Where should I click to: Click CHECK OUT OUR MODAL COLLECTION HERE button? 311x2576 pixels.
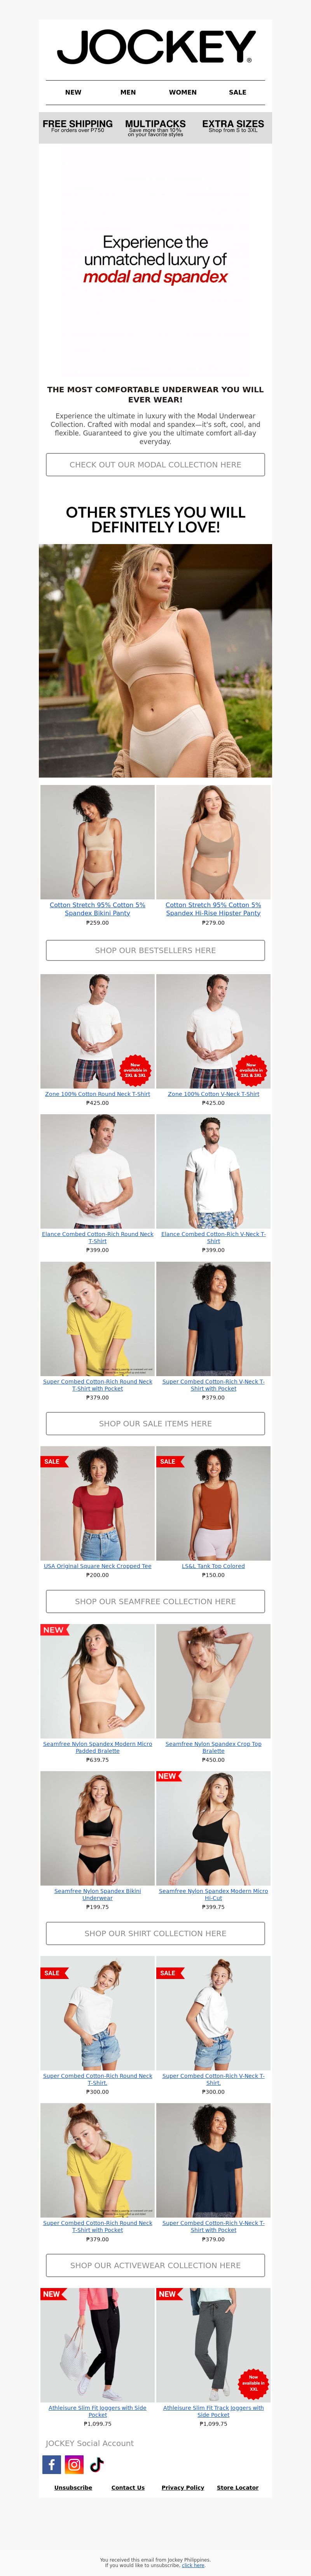[x=155, y=464]
